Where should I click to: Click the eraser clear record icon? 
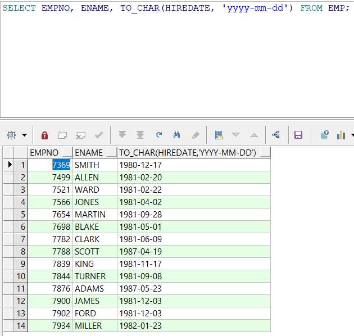(196, 135)
